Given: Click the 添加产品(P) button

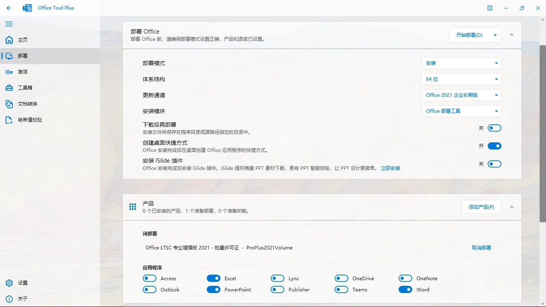Looking at the screenshot, I should tap(482, 207).
